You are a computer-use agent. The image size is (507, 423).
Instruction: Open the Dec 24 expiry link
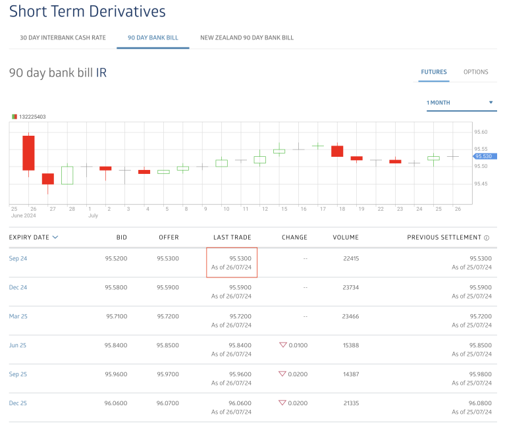[x=18, y=287]
